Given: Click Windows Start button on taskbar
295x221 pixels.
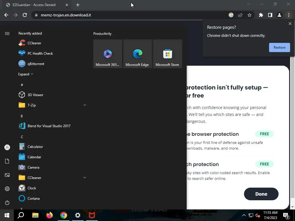Looking at the screenshot, I should coord(7,215).
